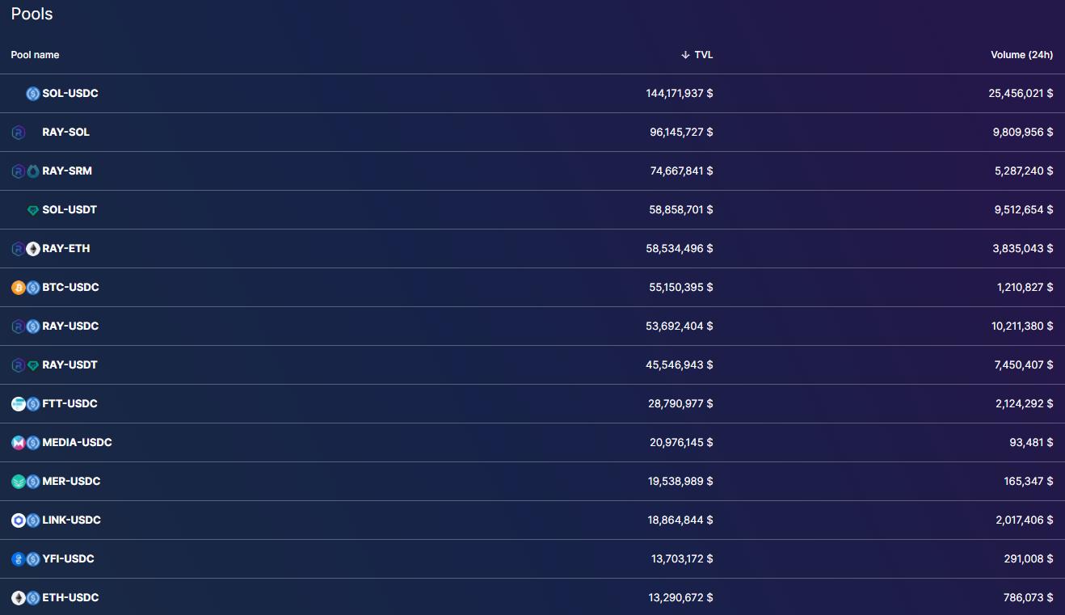Sort pools by Volume (24h) header
The height and width of the screenshot is (615, 1065).
(1021, 55)
